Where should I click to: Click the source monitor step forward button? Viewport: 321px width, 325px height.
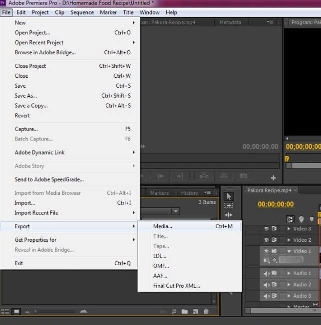(x=160, y=176)
